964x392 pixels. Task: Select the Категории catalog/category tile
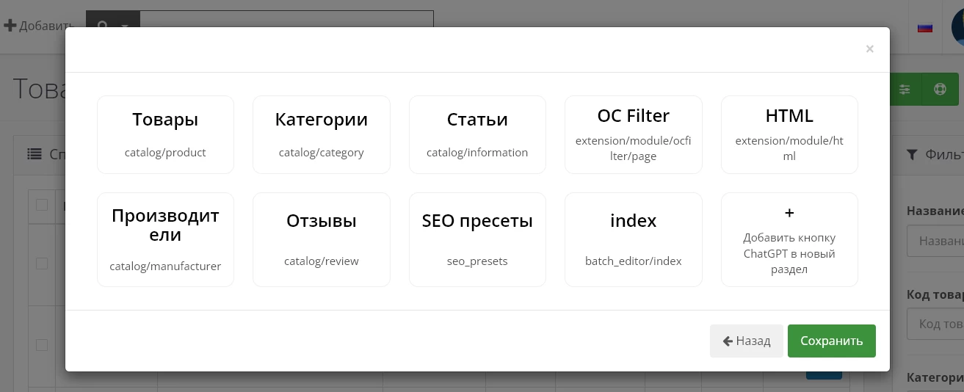pos(321,134)
